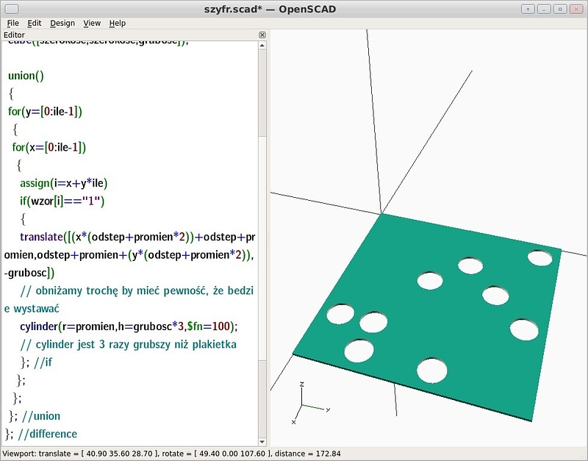Click the "}; //difference" line
Screen dimensions: 588x461
(x=41, y=434)
